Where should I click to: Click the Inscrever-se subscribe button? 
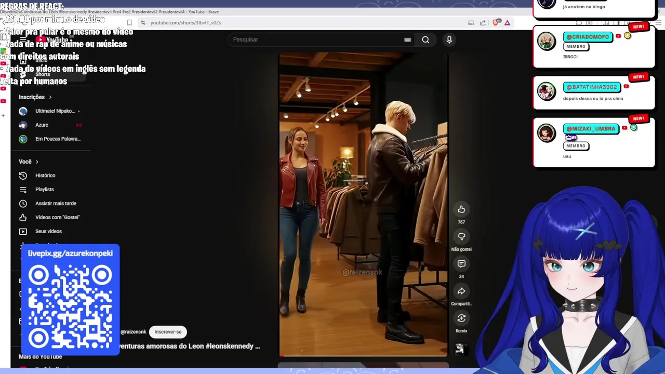tap(168, 332)
